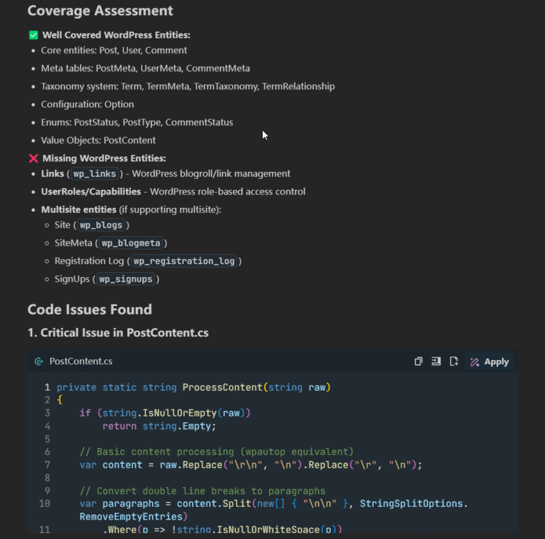The image size is (545, 539).
Task: Click the Meta tables bullet line
Action: click(146, 69)
